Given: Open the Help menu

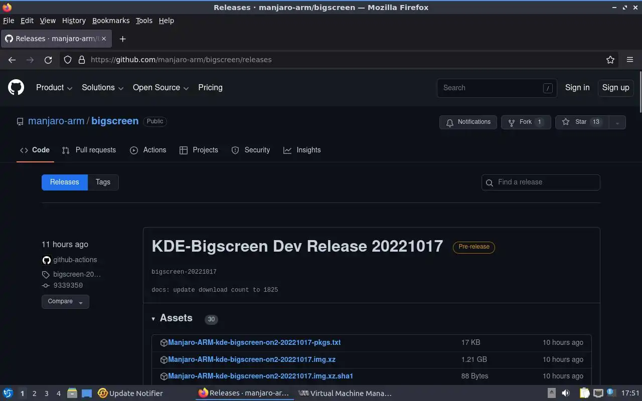Looking at the screenshot, I should point(166,21).
